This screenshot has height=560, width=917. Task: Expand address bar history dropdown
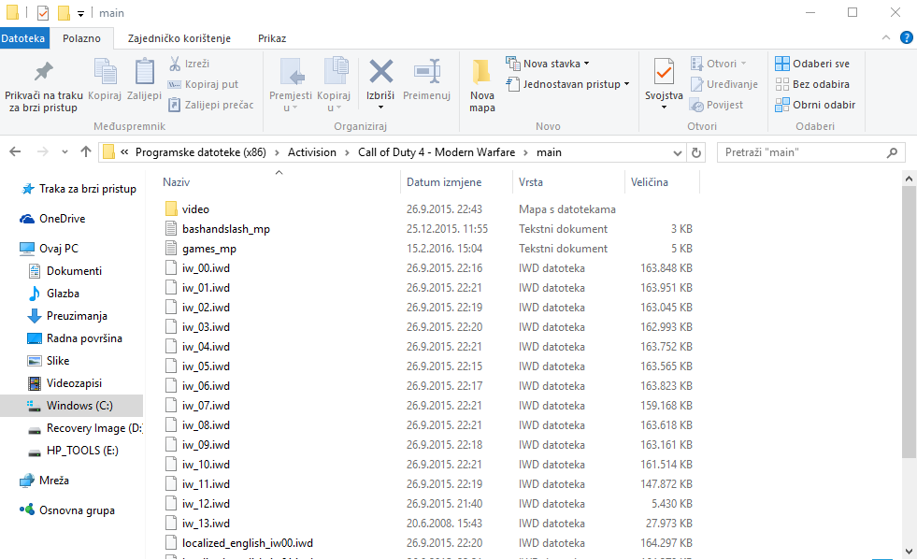(x=677, y=152)
